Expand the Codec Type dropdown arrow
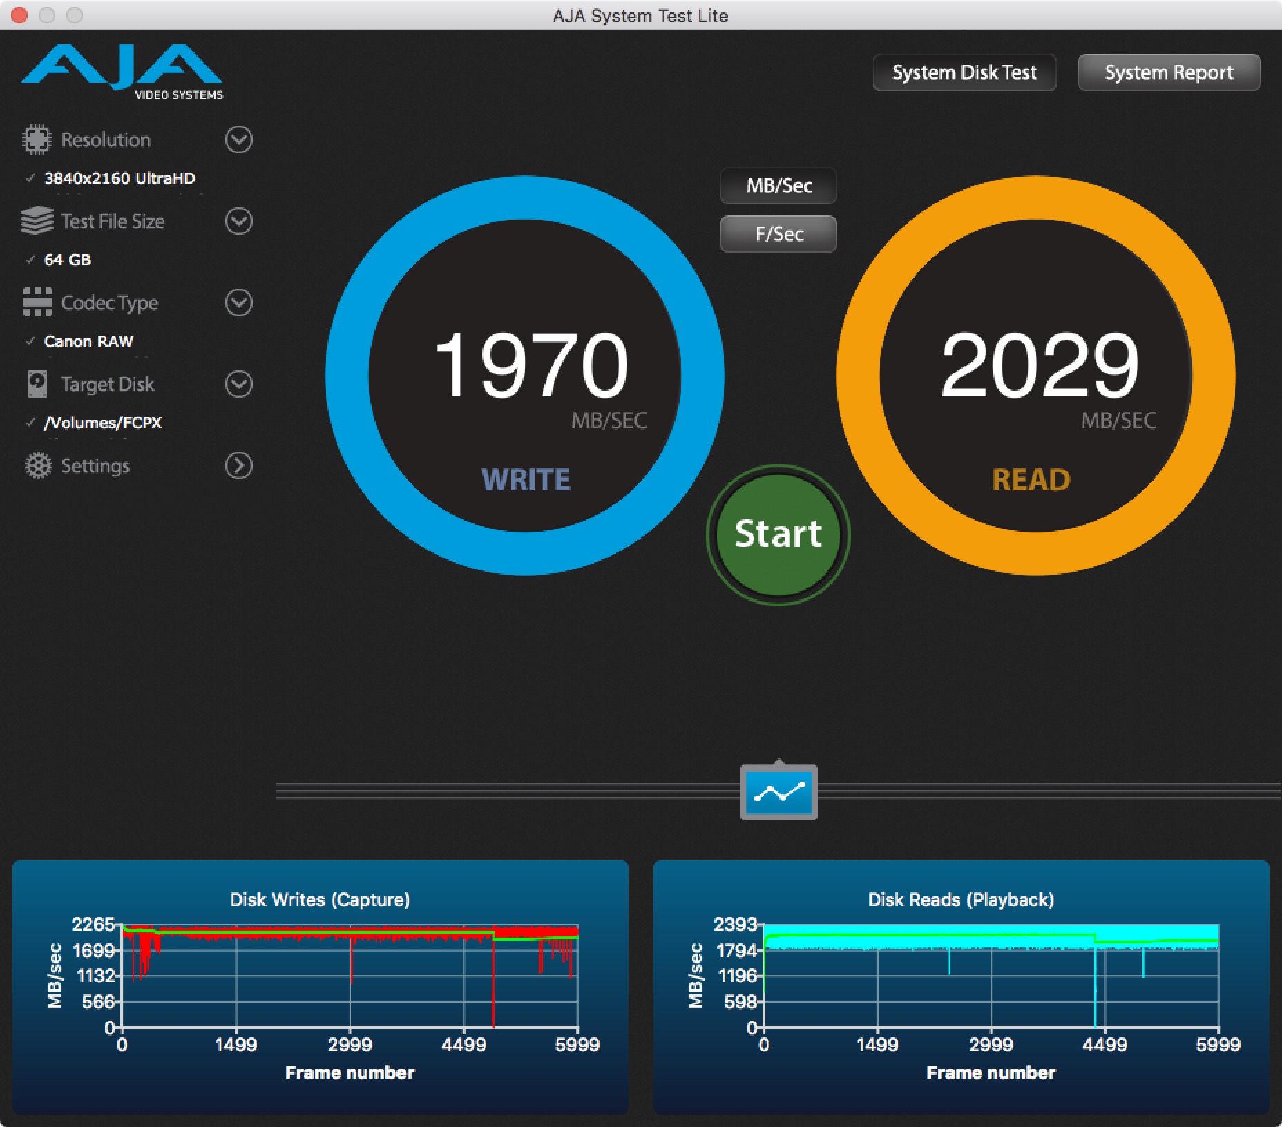This screenshot has width=1282, height=1127. 239,302
